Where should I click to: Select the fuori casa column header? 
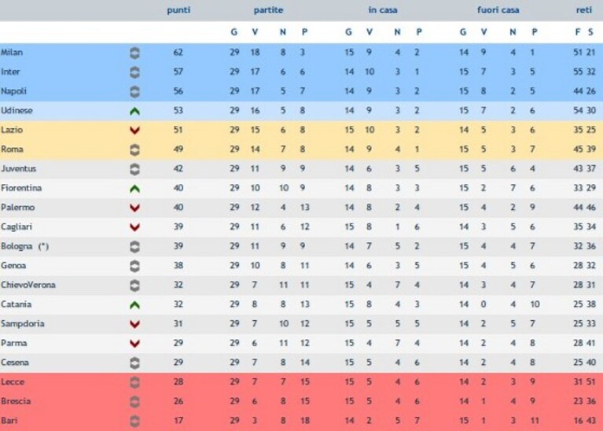click(498, 10)
